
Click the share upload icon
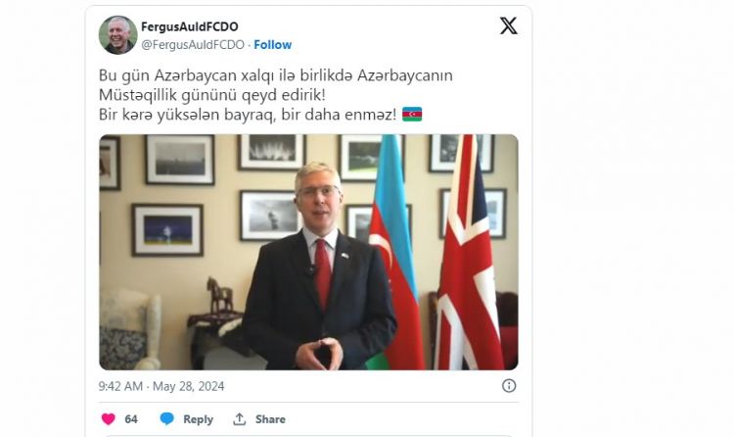click(239, 418)
